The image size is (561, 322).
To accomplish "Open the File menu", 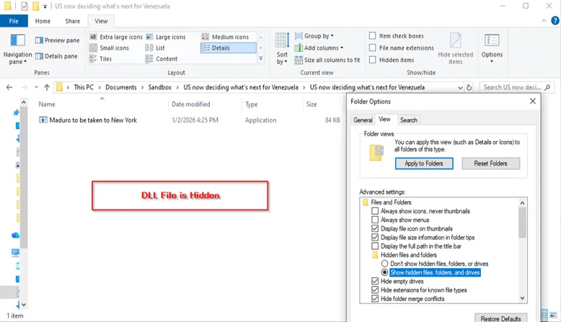I will pyautogui.click(x=14, y=21).
